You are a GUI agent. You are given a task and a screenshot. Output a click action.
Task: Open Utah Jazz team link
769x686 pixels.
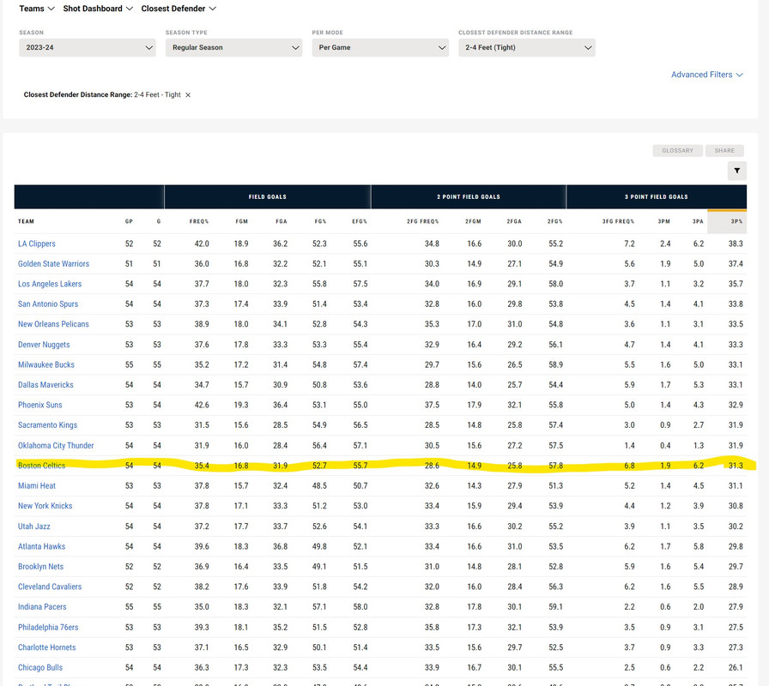coord(33,527)
